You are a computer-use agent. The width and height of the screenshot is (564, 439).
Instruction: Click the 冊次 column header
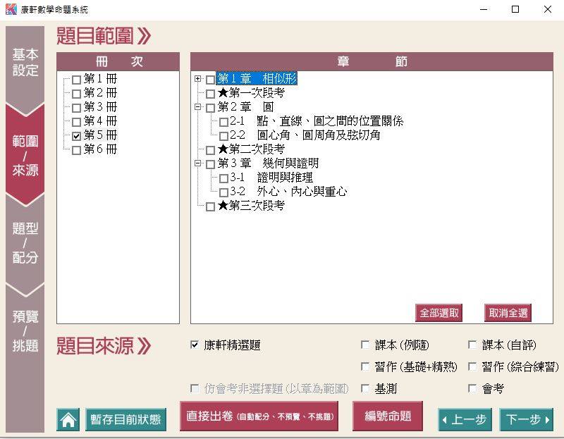click(118, 61)
